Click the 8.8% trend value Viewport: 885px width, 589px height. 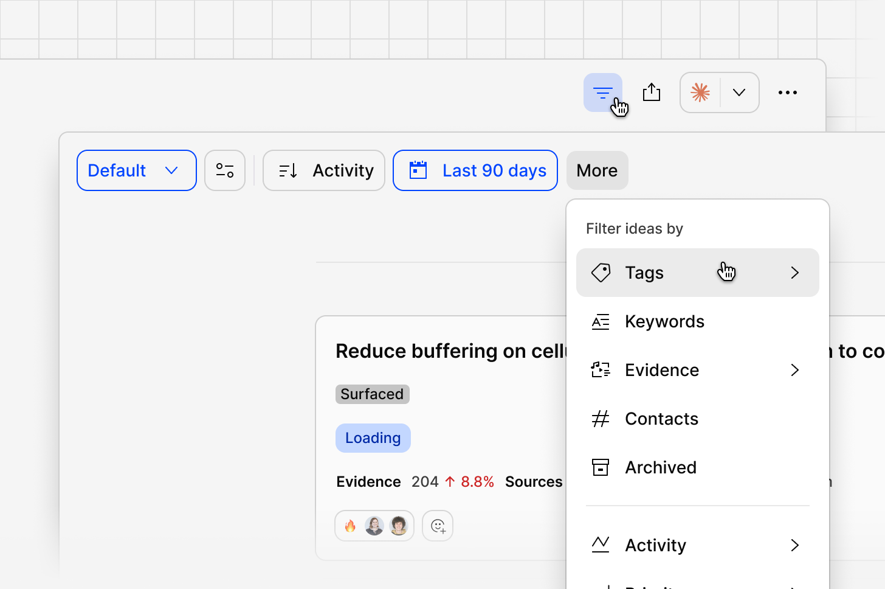(x=477, y=482)
